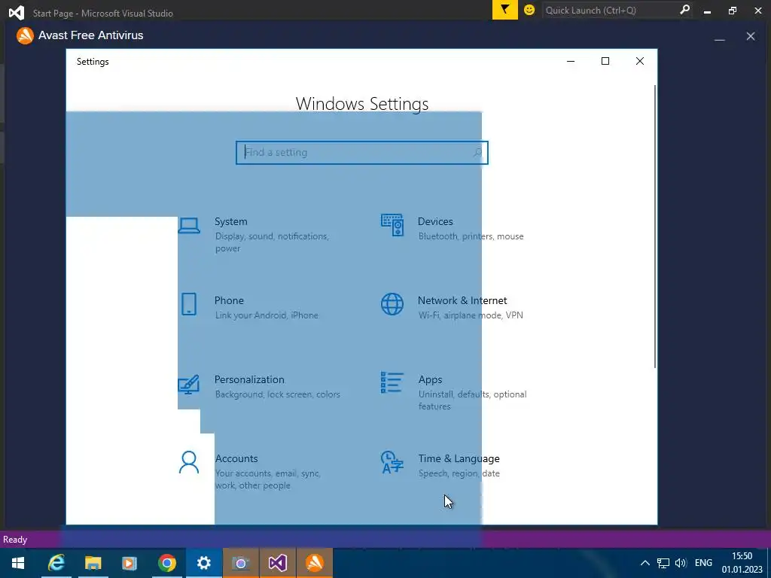Screen dimensions: 771x578
Task: Click the Visual Studio feedback smiley icon
Action: click(x=529, y=10)
